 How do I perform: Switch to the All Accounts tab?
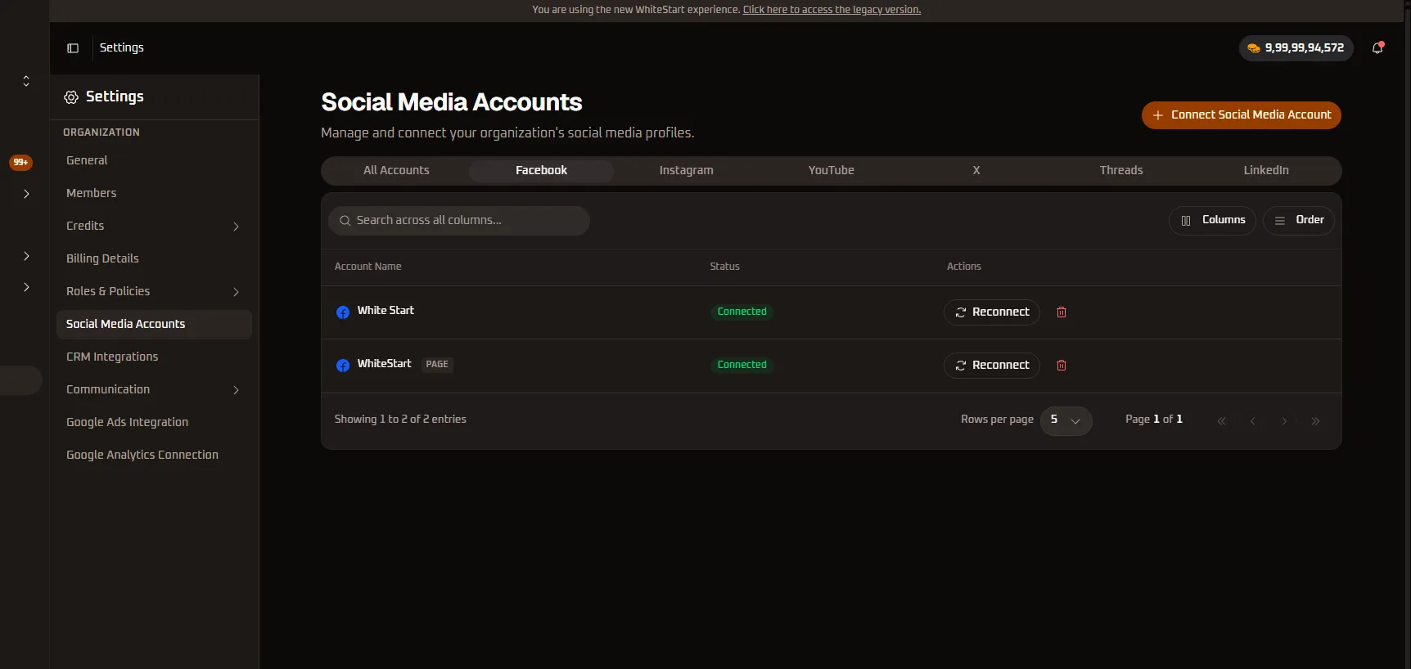[x=396, y=170]
